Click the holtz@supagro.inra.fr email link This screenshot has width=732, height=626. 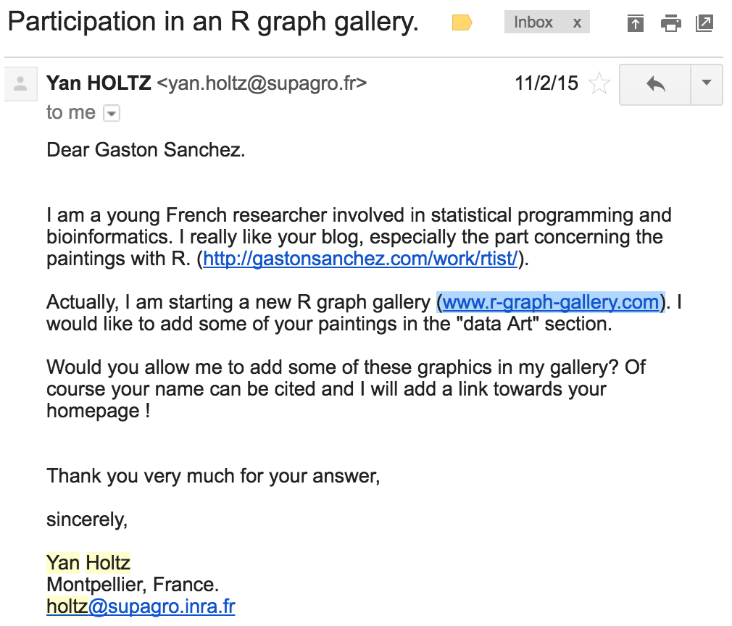pos(141,606)
